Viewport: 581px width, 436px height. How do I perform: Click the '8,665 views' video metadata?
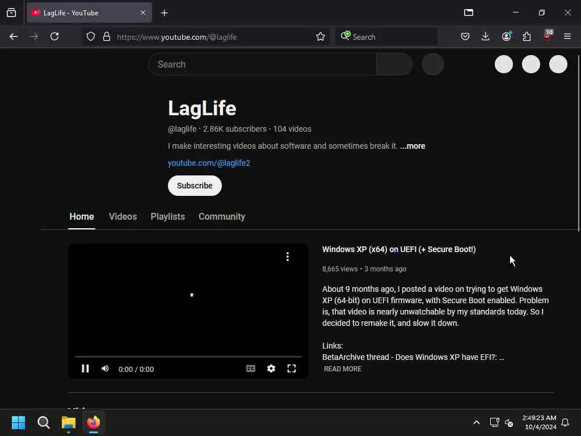(x=340, y=269)
